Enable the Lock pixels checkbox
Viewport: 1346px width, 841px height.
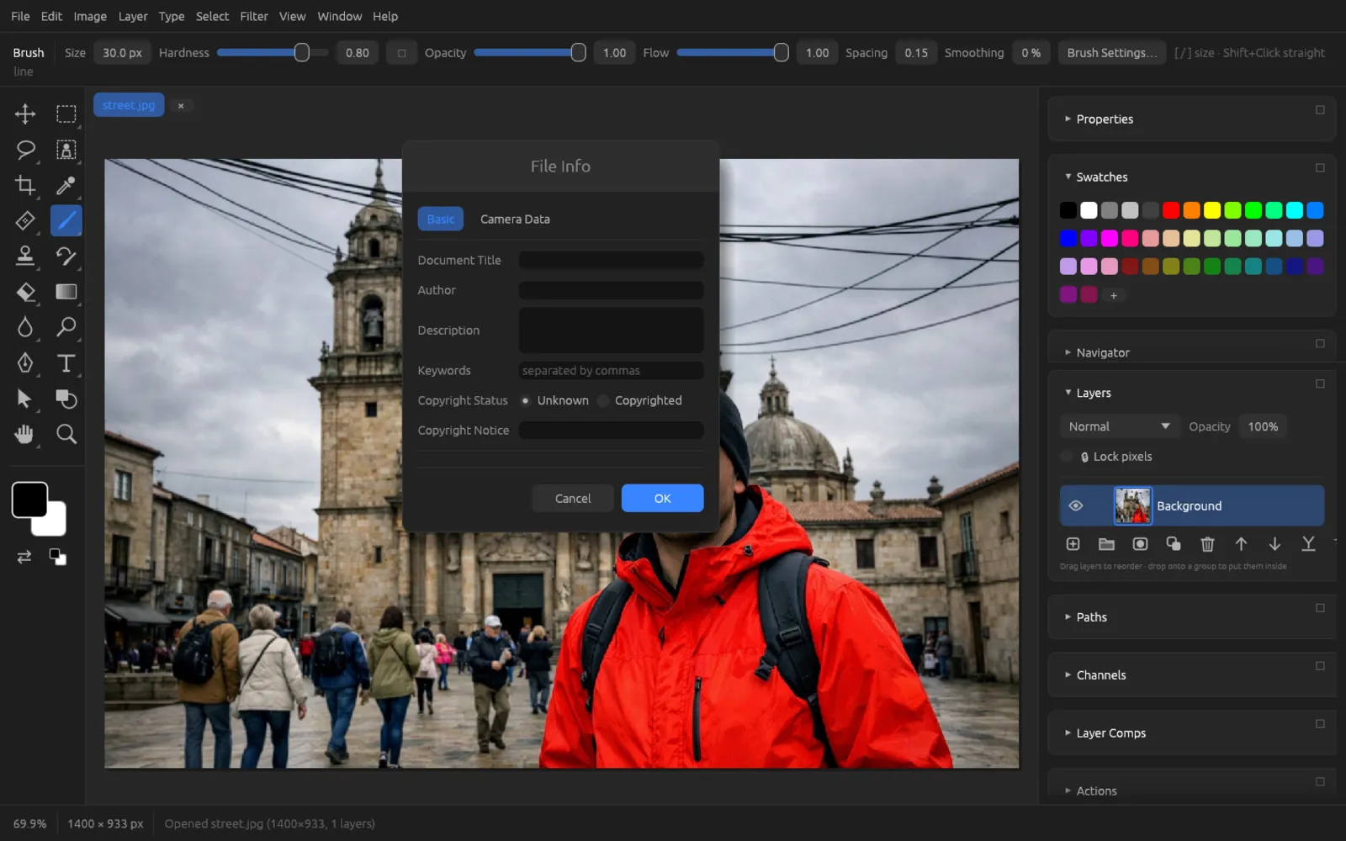[x=1067, y=457]
